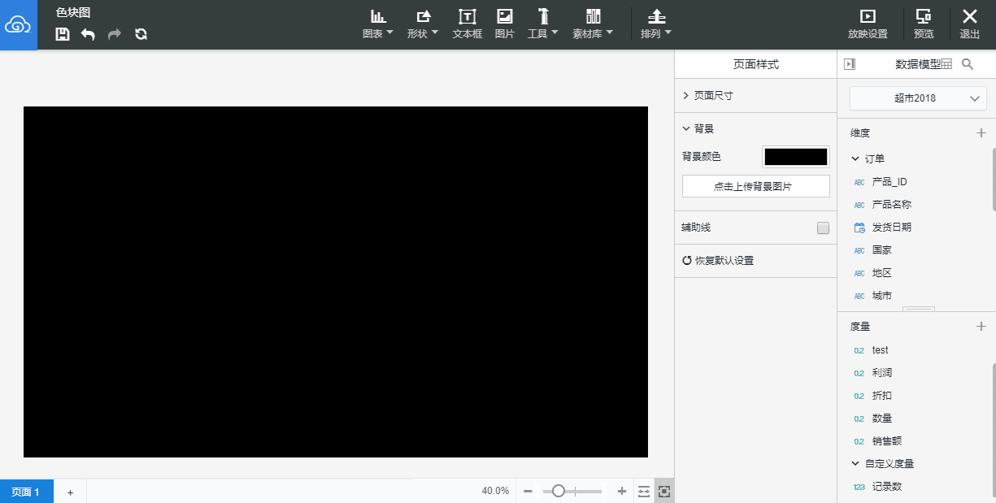Click 退出 exit button
This screenshot has width=996, height=503.
click(969, 24)
